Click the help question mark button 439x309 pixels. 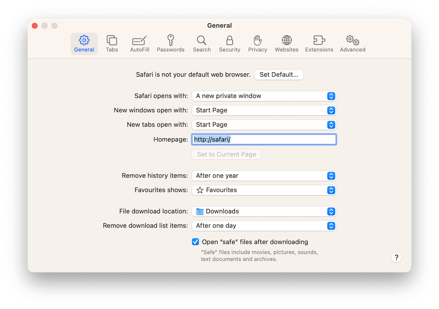pyautogui.click(x=396, y=258)
